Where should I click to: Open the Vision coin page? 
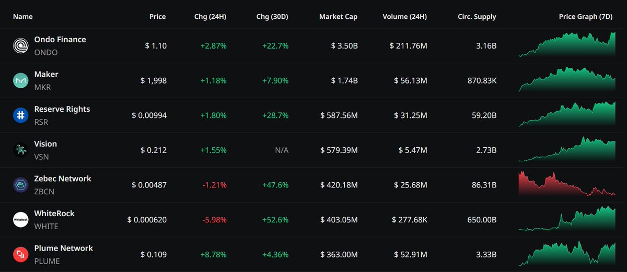click(45, 144)
